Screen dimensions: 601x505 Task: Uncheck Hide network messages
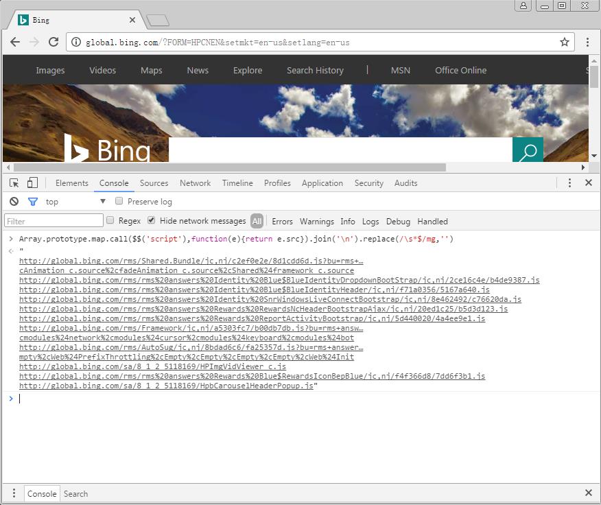pyautogui.click(x=152, y=220)
